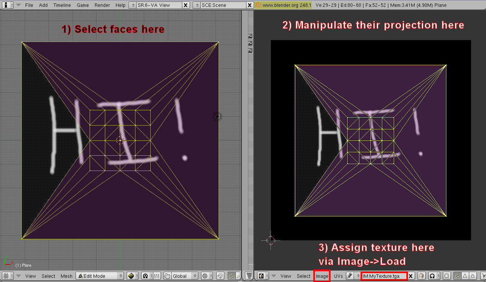Screen dimensions: 486x282
Task: Toggle UV vertex select mode button
Action: click(x=457, y=276)
